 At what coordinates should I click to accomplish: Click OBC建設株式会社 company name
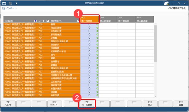click(x=177, y=8)
